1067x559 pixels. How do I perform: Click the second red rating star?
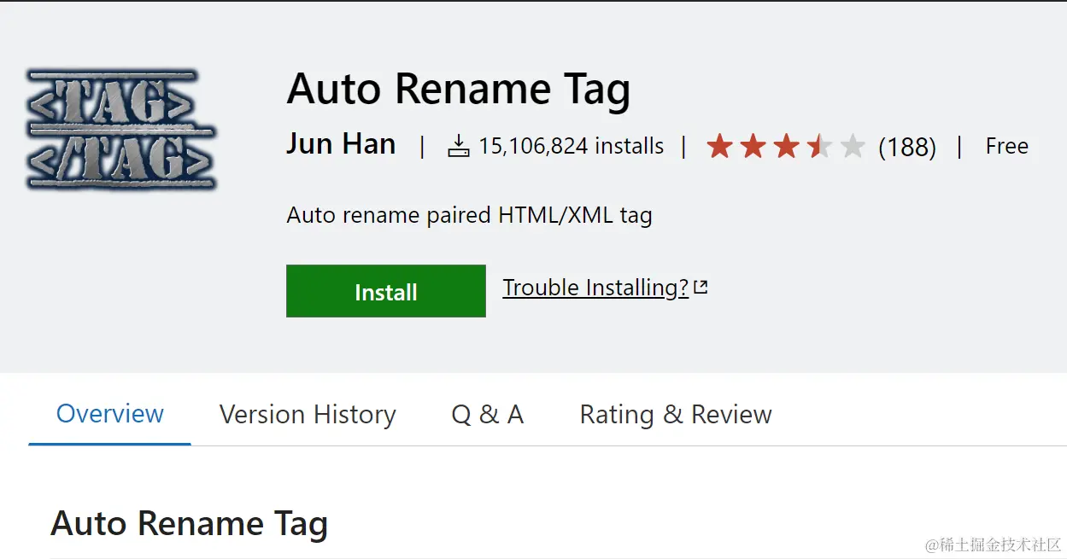753,147
